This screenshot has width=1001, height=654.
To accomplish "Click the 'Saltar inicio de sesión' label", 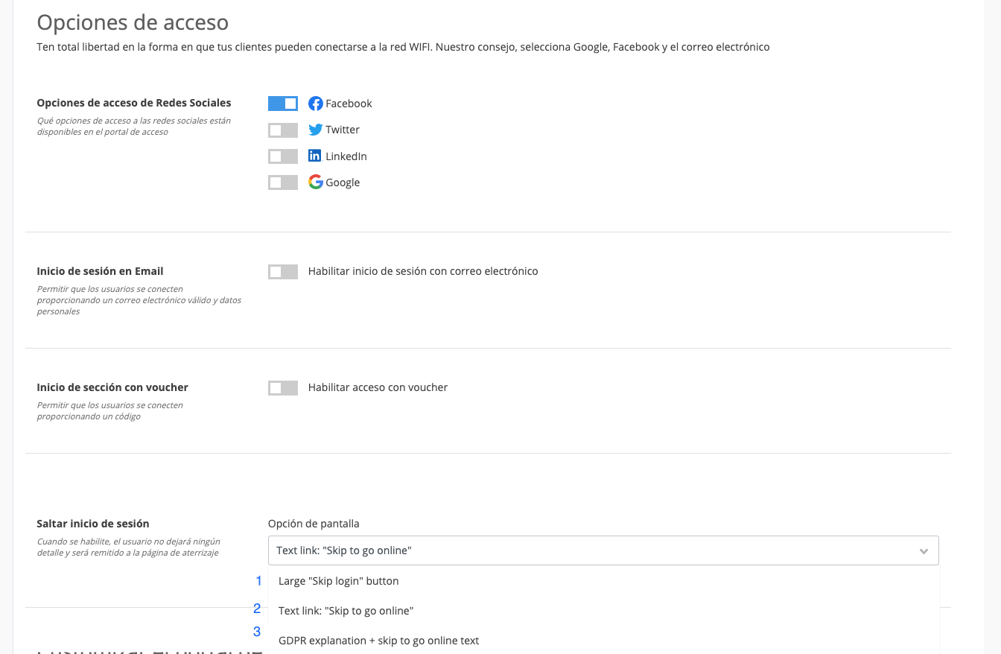I will coord(93,524).
